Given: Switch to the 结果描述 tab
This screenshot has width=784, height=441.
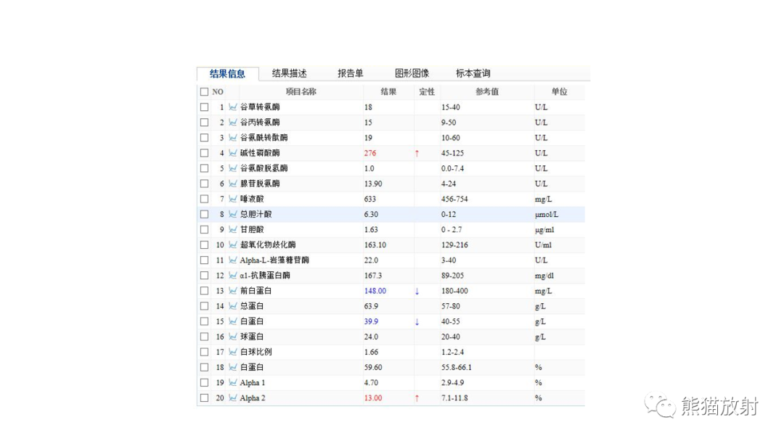Looking at the screenshot, I should pos(288,73).
